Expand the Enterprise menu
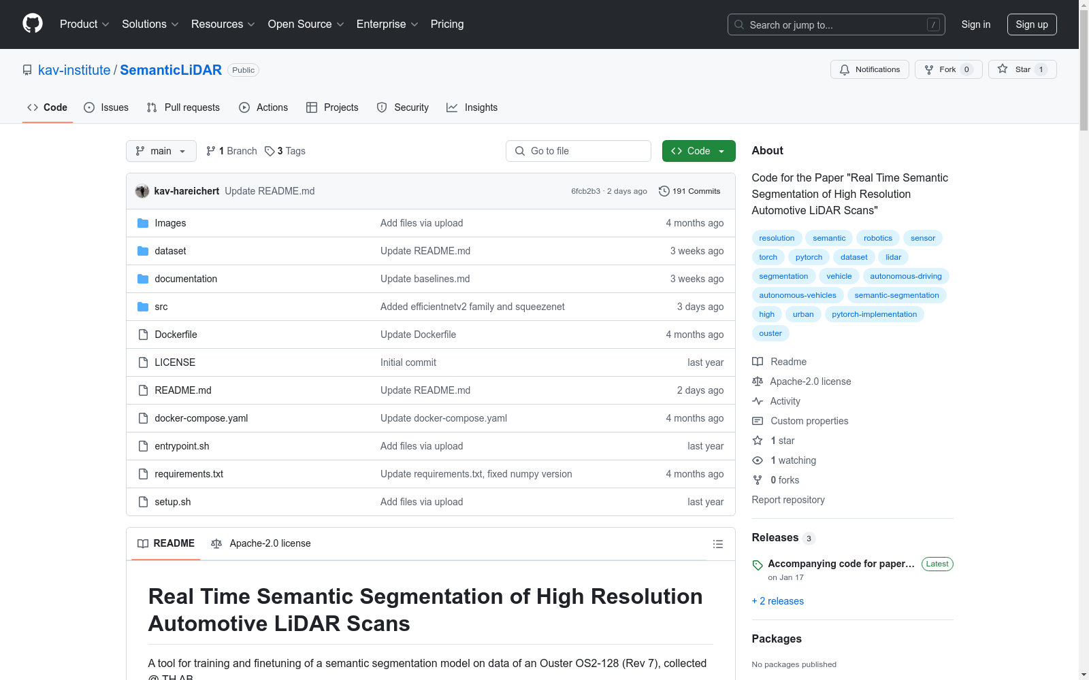The width and height of the screenshot is (1089, 680). [387, 24]
